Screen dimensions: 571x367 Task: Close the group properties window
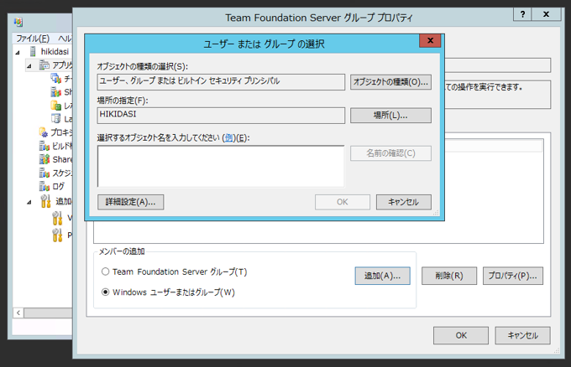coord(546,14)
